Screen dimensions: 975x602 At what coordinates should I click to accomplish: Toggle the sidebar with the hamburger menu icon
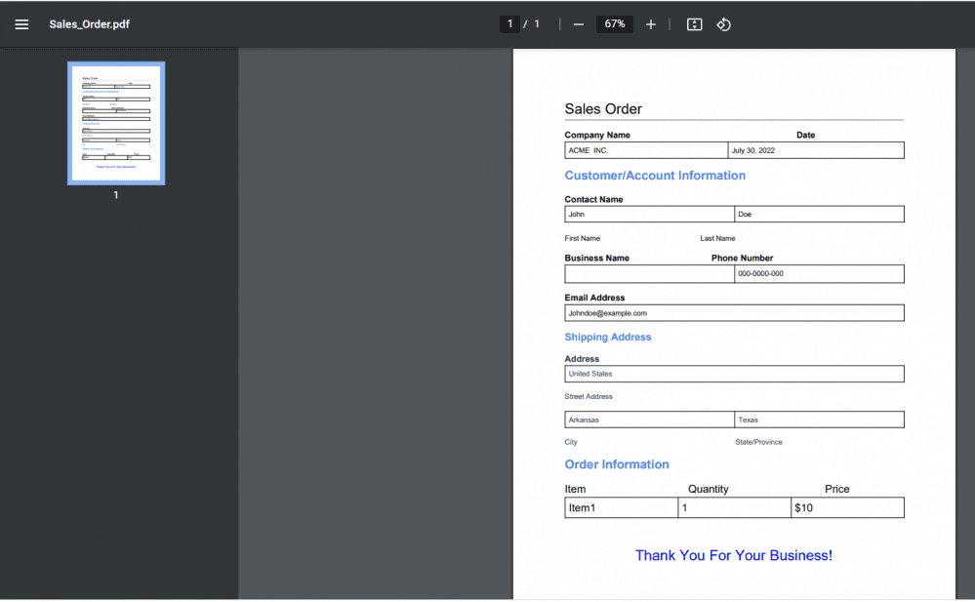pyautogui.click(x=21, y=24)
